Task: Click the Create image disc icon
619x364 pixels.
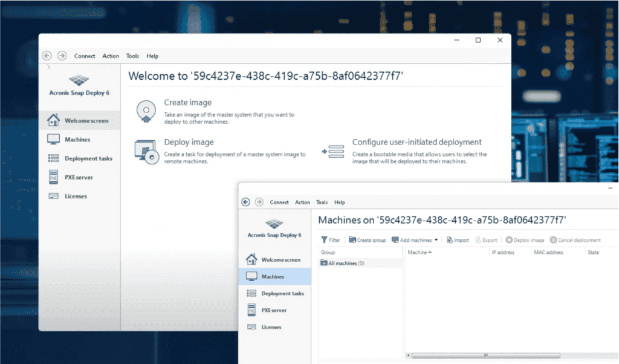Action: tap(146, 111)
